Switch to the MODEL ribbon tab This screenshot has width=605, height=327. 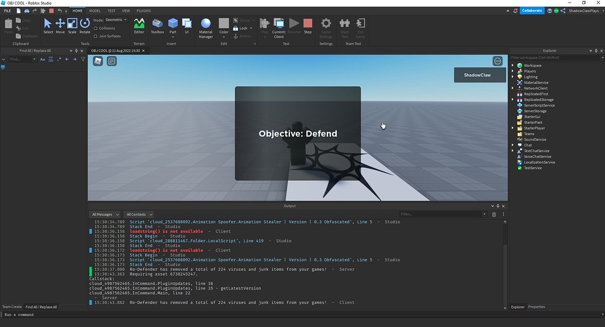click(95, 11)
